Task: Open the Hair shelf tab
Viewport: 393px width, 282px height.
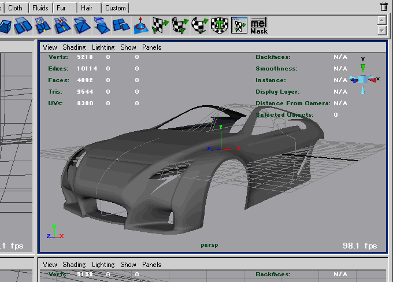Action: (87, 8)
